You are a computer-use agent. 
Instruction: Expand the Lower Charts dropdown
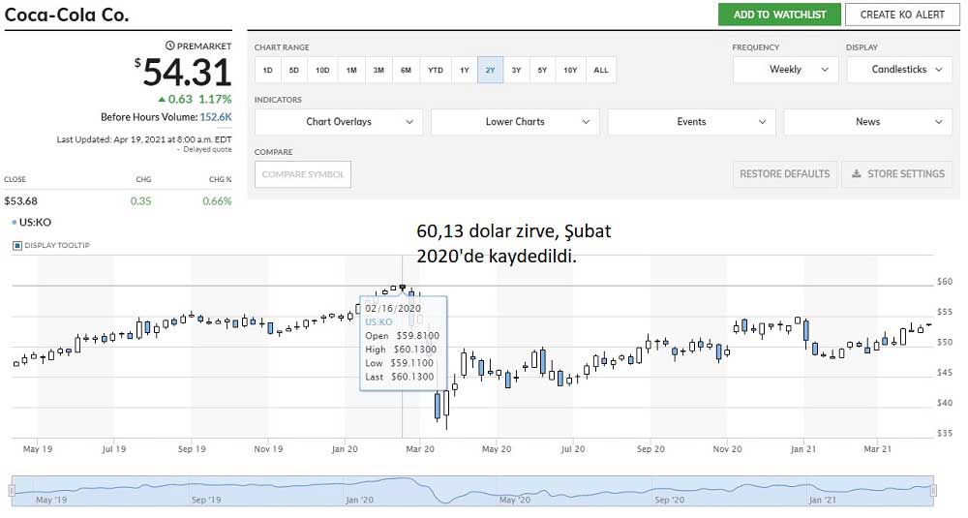point(515,122)
